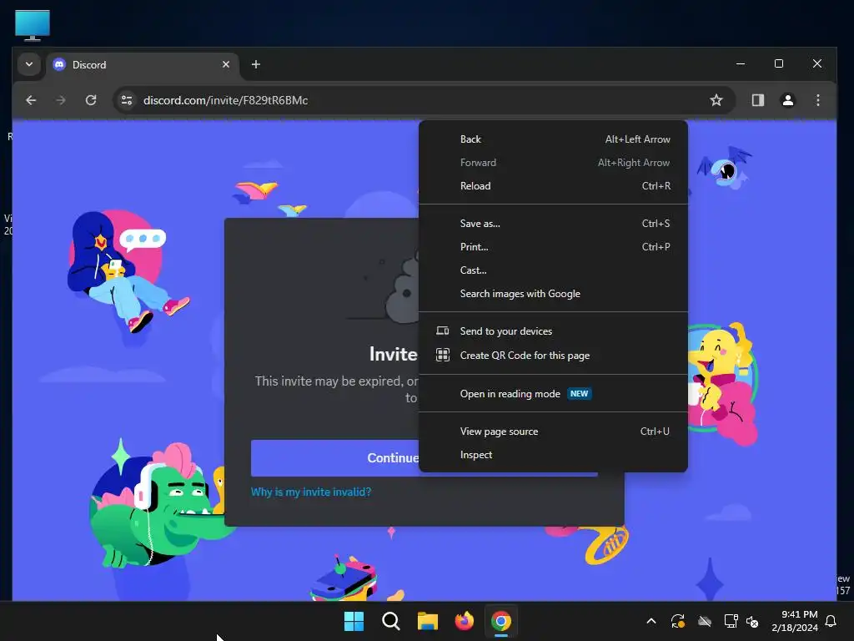Choose Send to your devices
This screenshot has width=854, height=641.
click(554, 331)
